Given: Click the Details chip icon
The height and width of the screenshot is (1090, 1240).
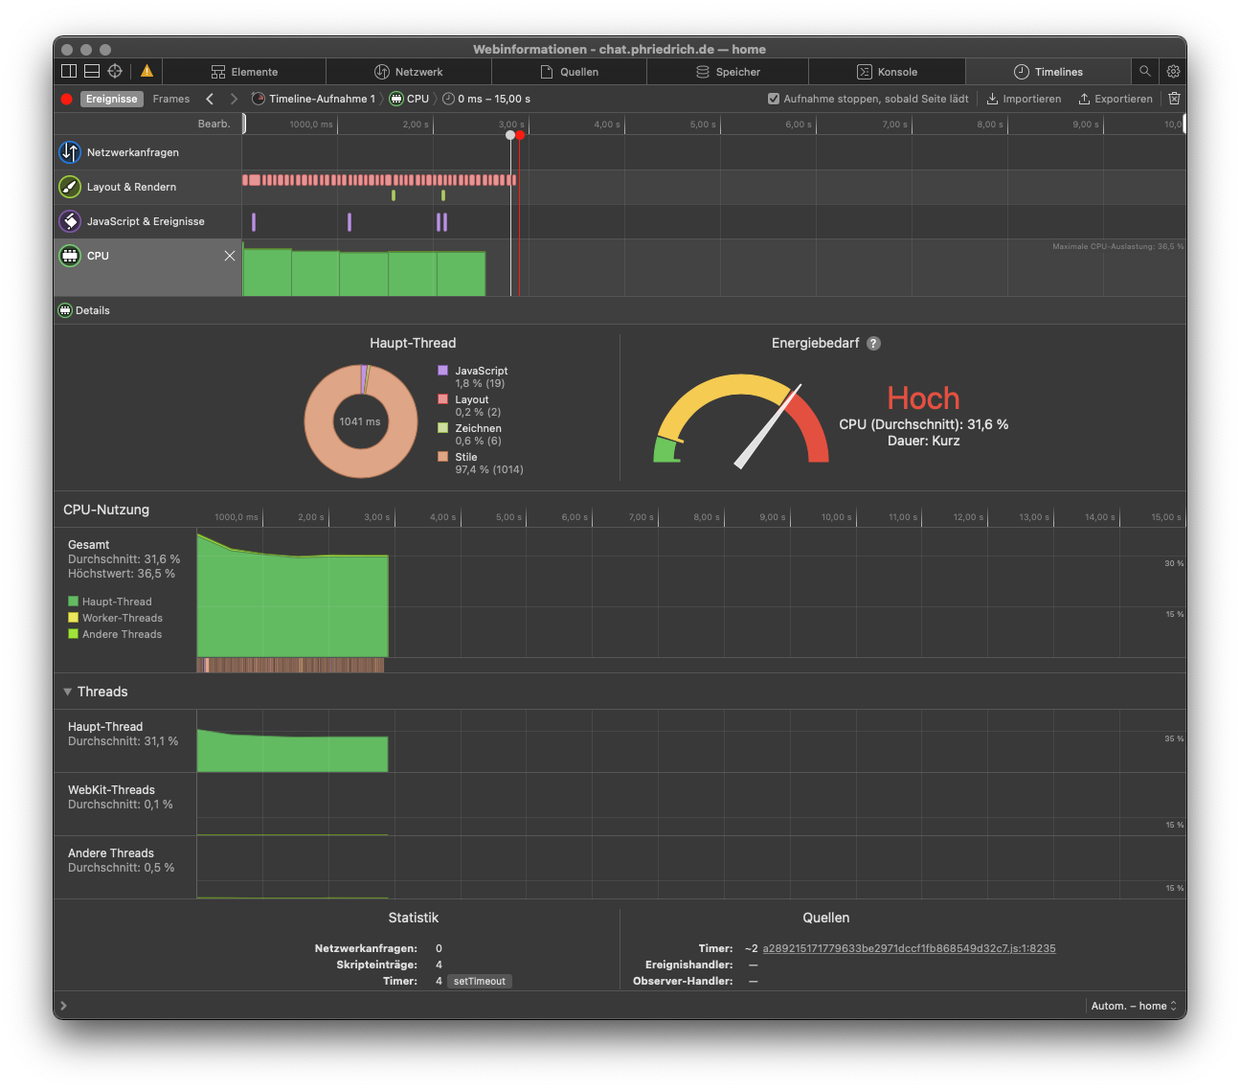Looking at the screenshot, I should pos(65,310).
